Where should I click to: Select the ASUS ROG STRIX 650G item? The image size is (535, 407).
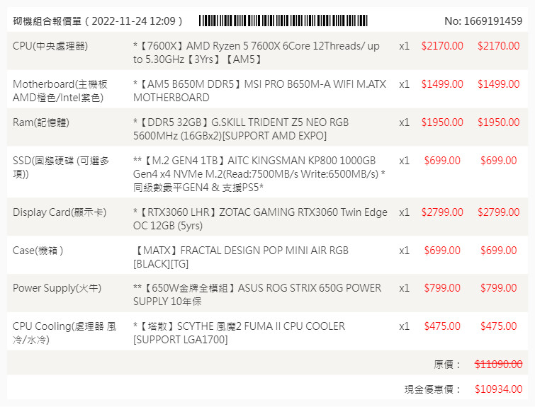click(x=257, y=294)
